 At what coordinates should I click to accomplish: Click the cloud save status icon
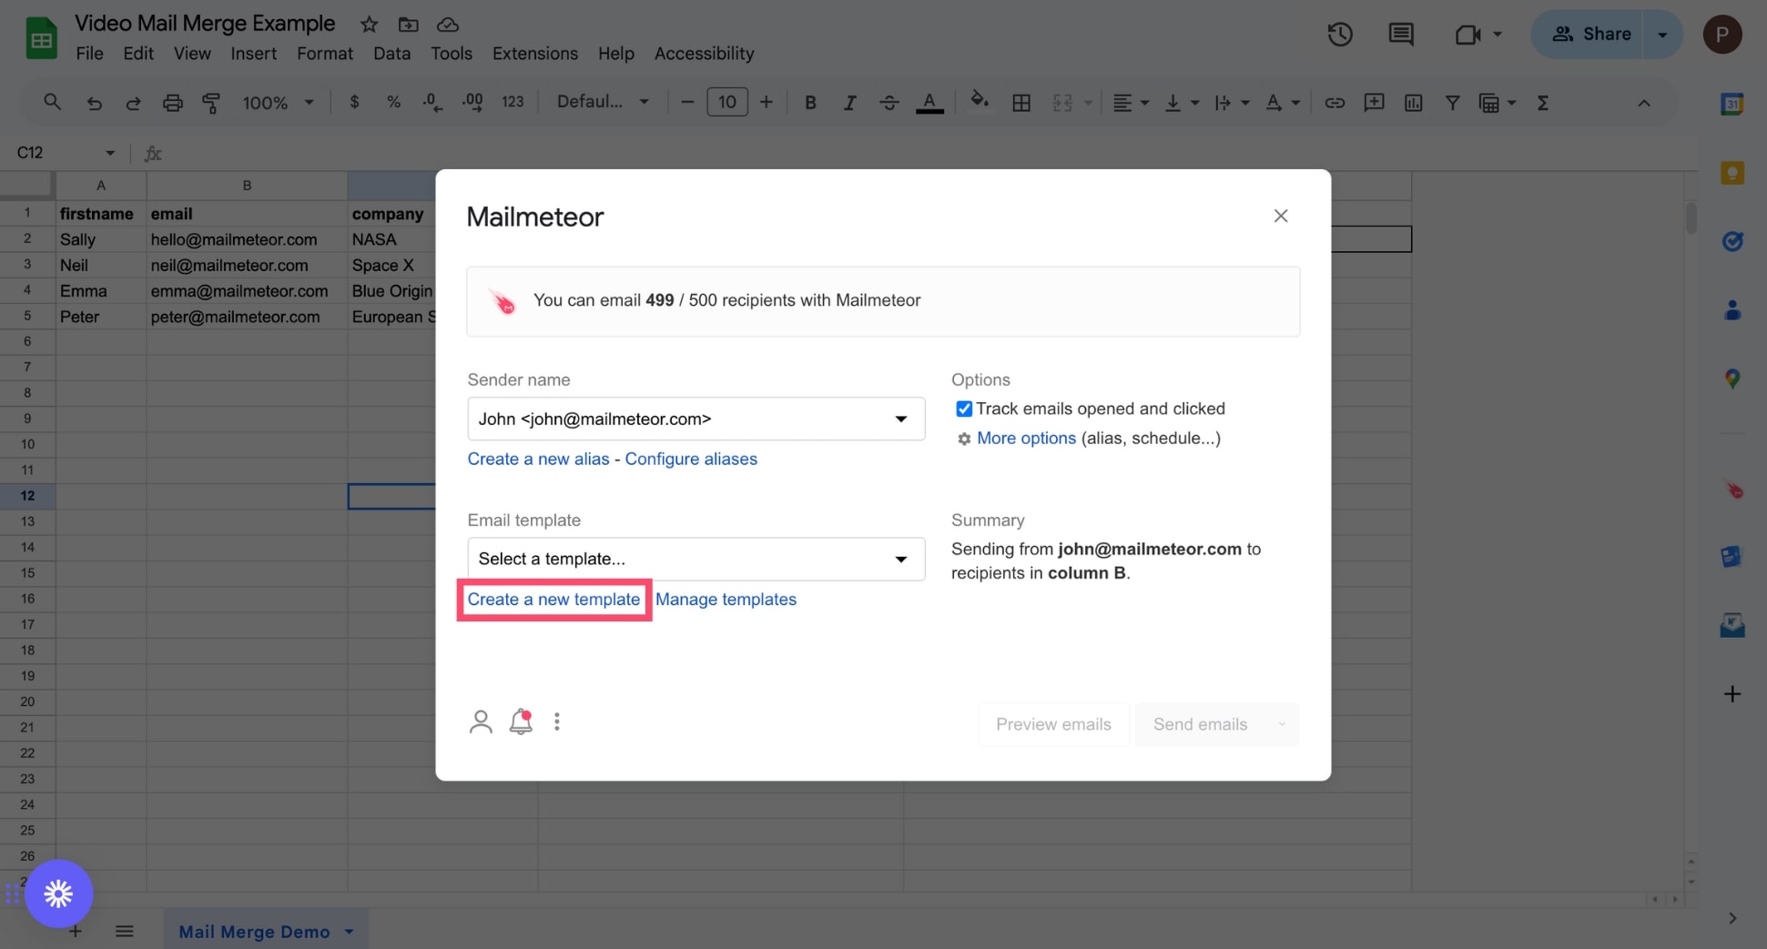click(x=448, y=25)
